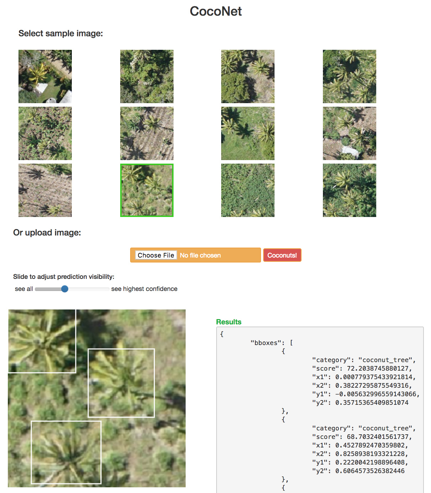Select the last sample thumbnail in the bottom row
The image size is (431, 493).
[349, 190]
